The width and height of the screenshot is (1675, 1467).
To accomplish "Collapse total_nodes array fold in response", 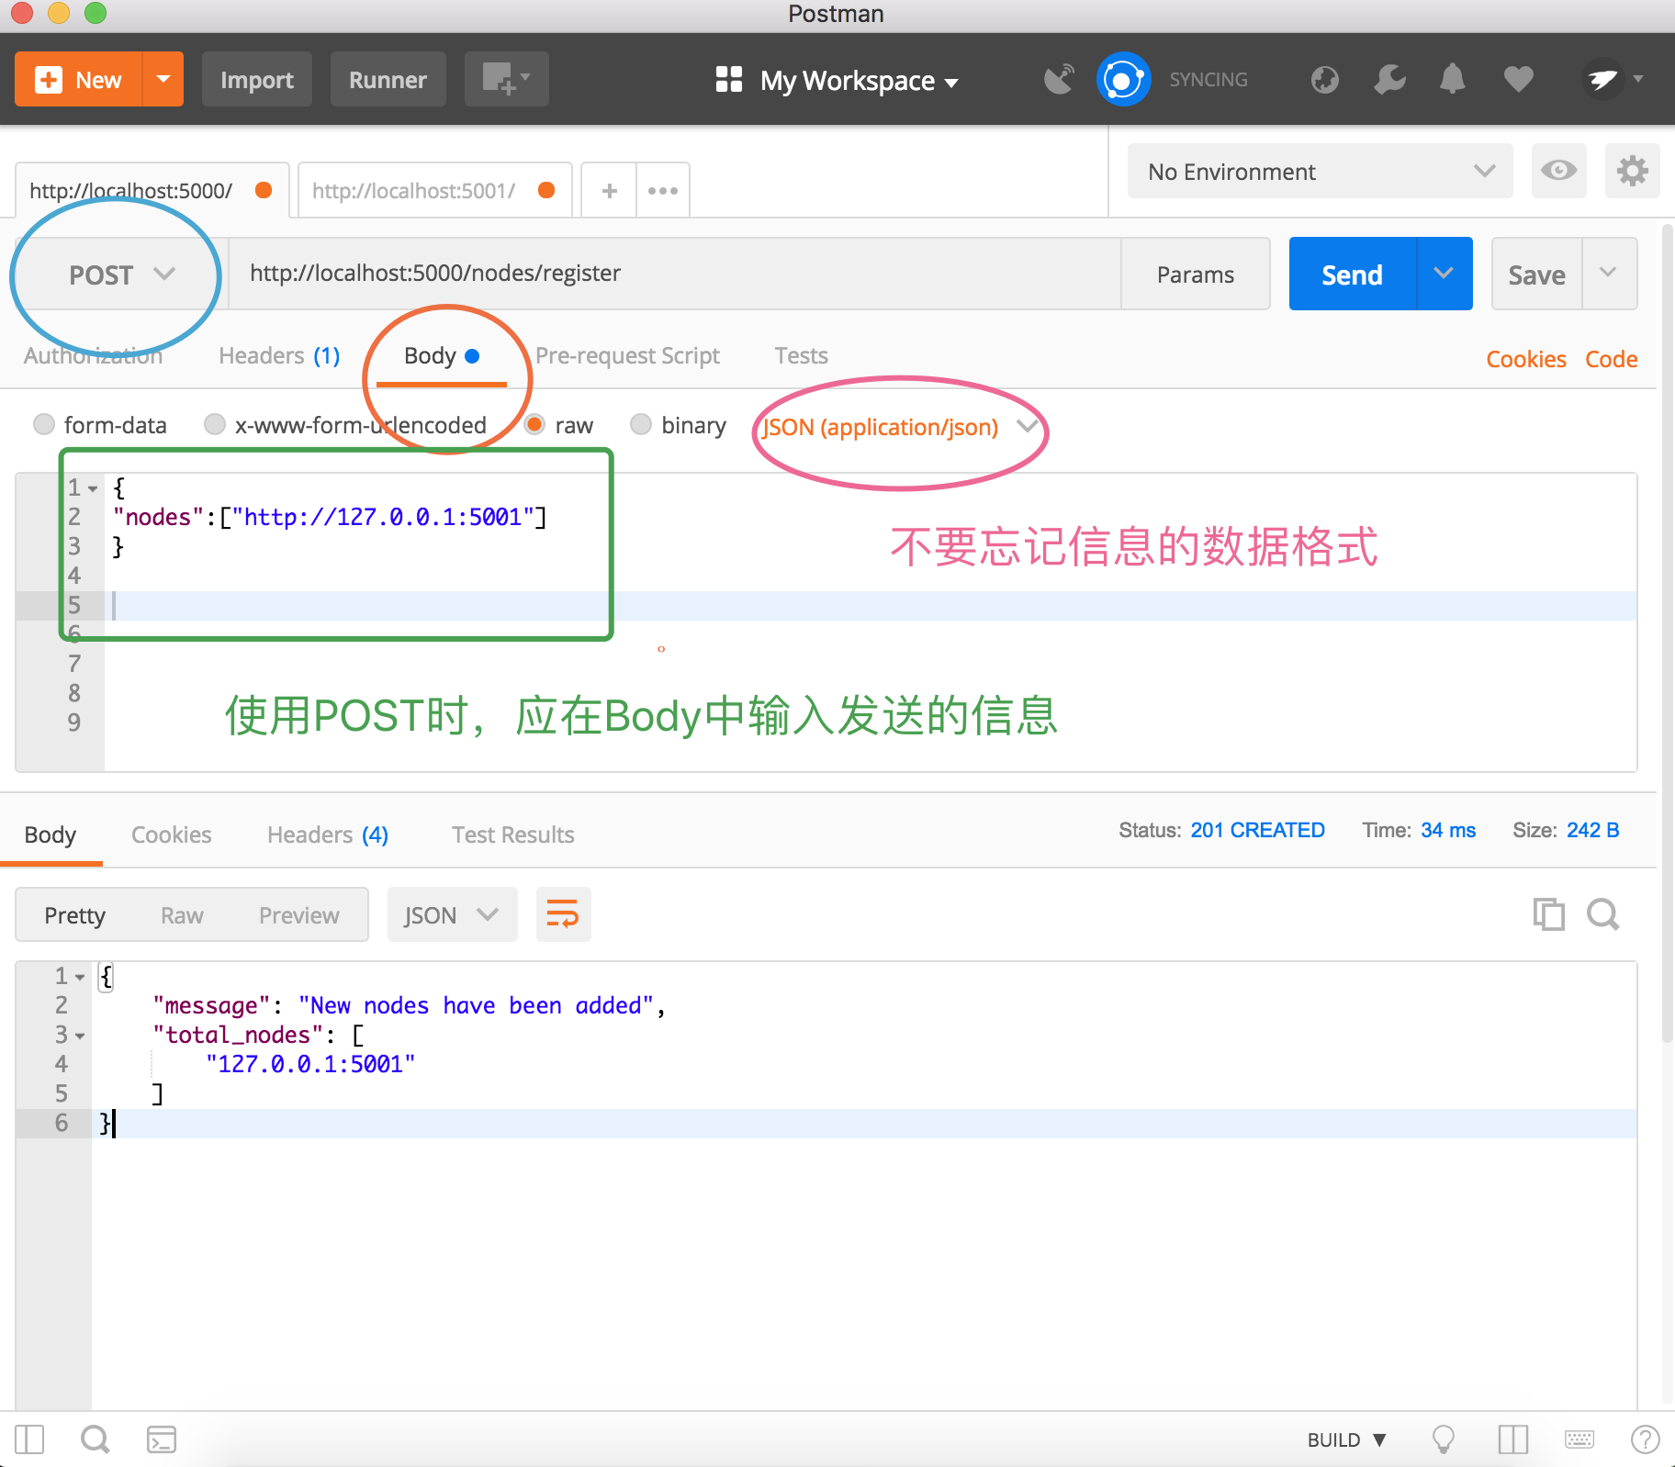I will [80, 1036].
